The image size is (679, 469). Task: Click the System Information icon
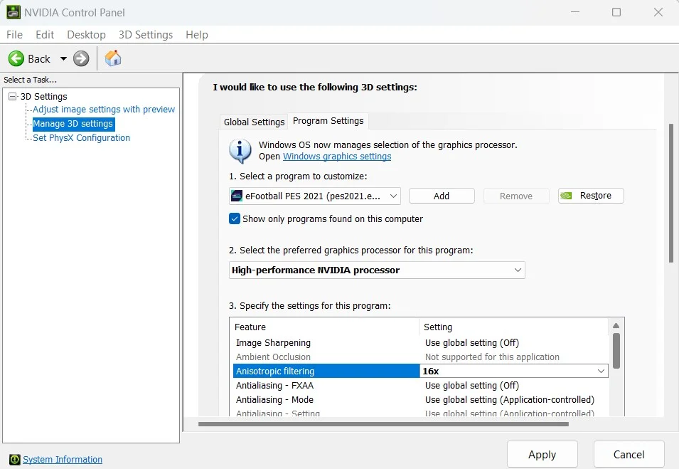tap(15, 460)
